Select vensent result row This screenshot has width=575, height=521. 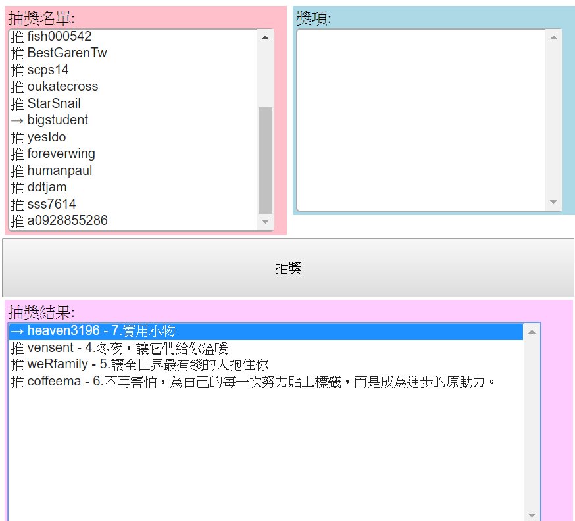[x=266, y=348]
